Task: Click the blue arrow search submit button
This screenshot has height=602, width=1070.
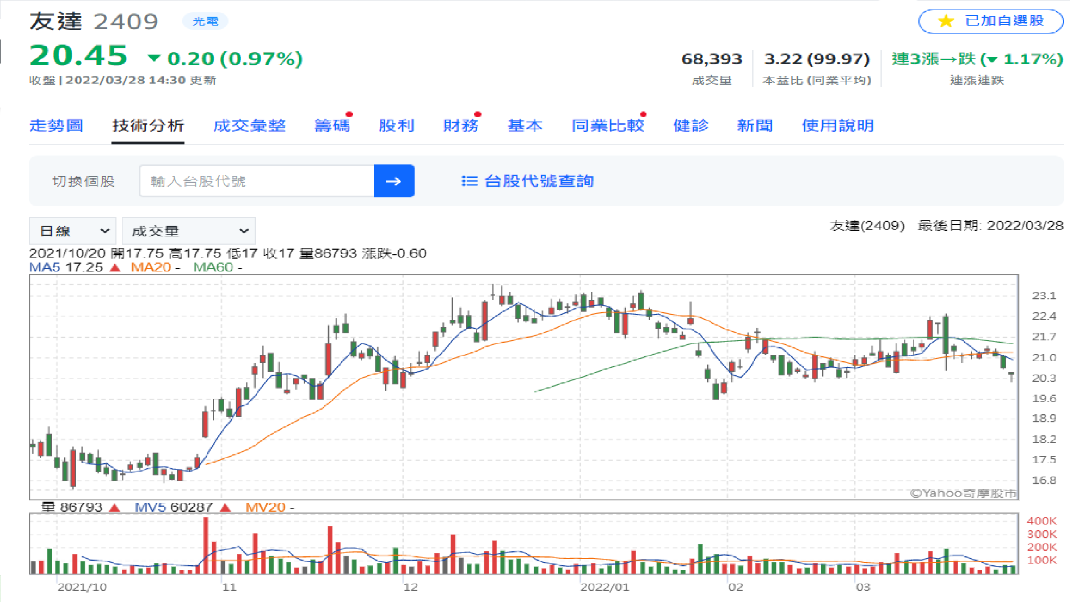Action: pyautogui.click(x=393, y=181)
